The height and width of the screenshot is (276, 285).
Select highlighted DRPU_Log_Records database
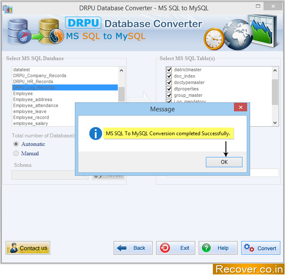click(65, 87)
